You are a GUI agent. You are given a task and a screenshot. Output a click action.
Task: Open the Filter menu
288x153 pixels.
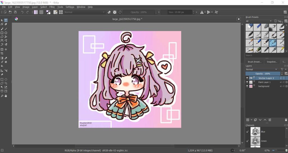[x=52, y=7]
